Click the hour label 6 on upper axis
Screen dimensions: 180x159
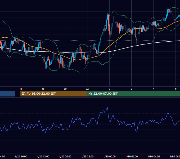(x=176, y=89)
